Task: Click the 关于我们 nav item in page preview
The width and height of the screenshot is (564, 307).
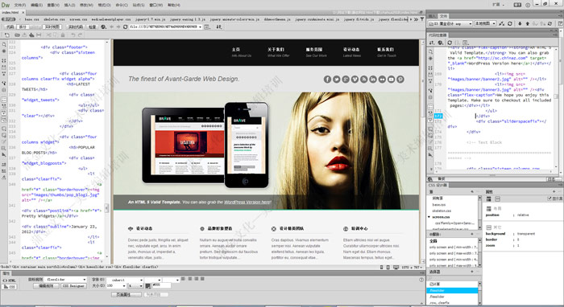Action: point(276,50)
